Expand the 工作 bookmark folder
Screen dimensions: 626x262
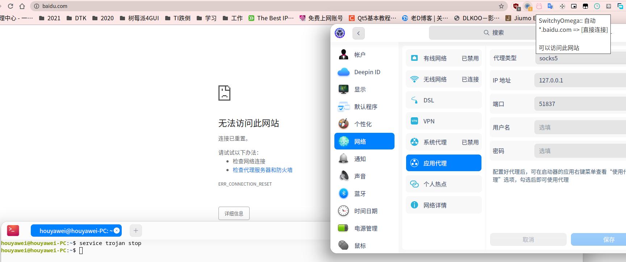coord(233,18)
